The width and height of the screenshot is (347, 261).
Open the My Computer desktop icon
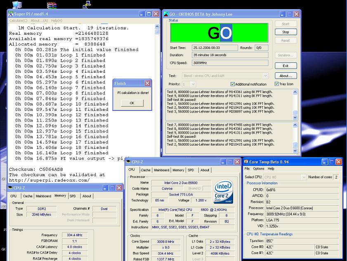pyautogui.click(x=17, y=5)
